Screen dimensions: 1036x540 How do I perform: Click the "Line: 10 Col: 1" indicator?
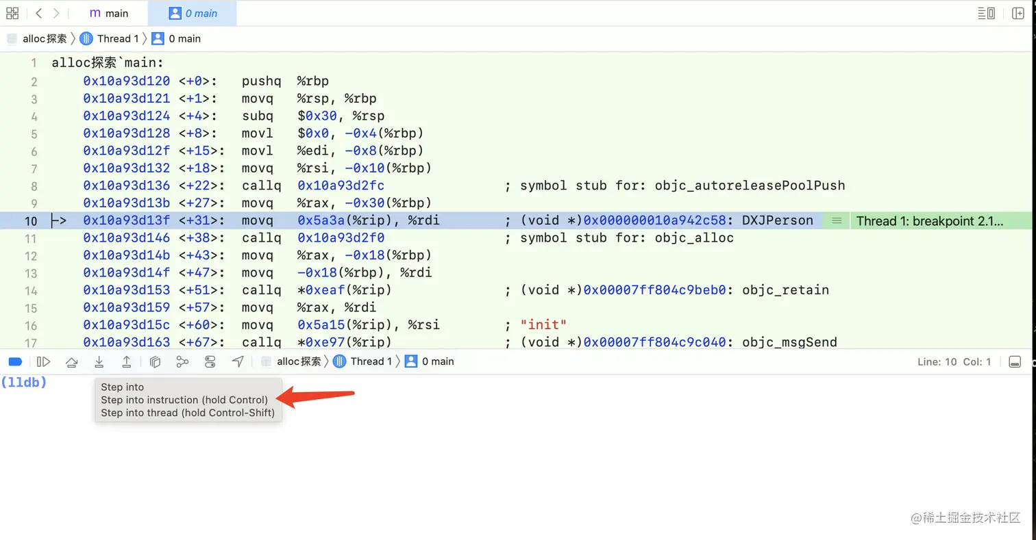tap(953, 361)
